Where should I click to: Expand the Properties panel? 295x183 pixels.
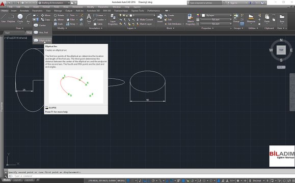pos(207,28)
